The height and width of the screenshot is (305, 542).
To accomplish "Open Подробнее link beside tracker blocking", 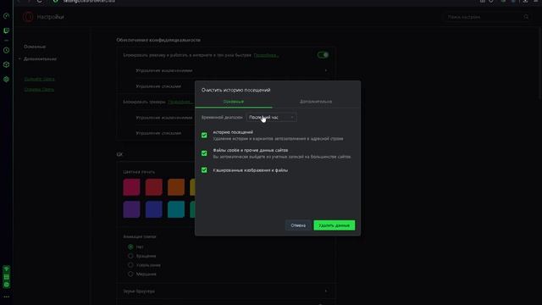I will pos(180,102).
